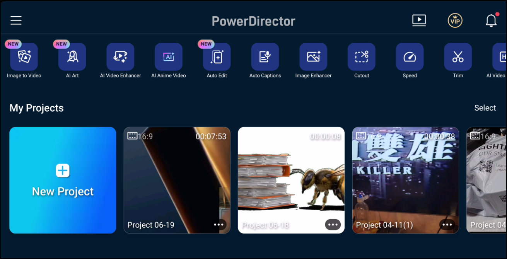Launch the Auto Edit tool
The height and width of the screenshot is (259, 507).
[x=217, y=57]
